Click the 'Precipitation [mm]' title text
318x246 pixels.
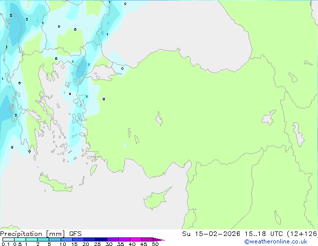pyautogui.click(x=33, y=234)
